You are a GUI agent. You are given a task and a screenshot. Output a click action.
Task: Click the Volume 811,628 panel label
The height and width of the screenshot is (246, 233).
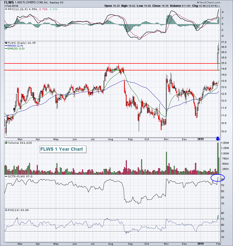coord(20,143)
